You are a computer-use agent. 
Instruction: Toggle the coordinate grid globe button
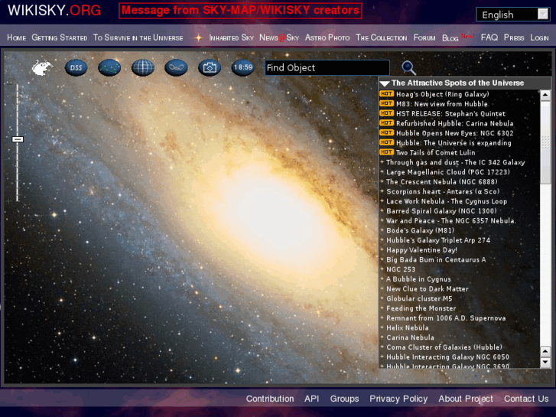click(x=142, y=67)
